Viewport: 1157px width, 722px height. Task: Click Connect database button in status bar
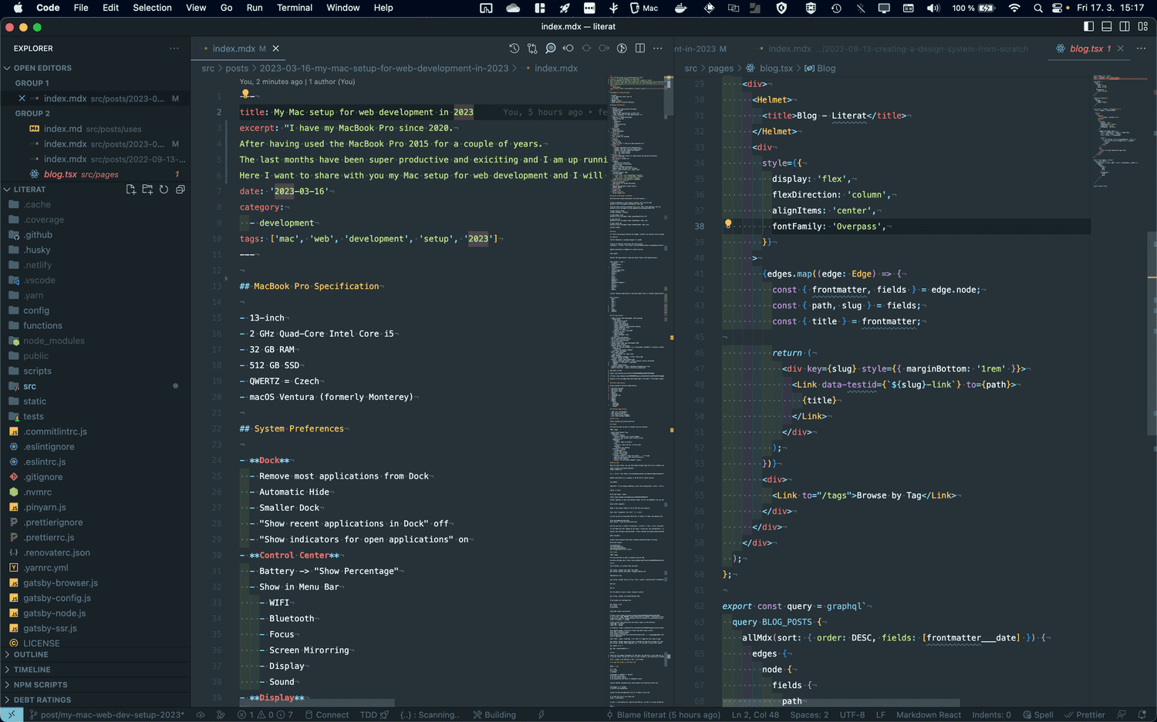[x=327, y=715]
